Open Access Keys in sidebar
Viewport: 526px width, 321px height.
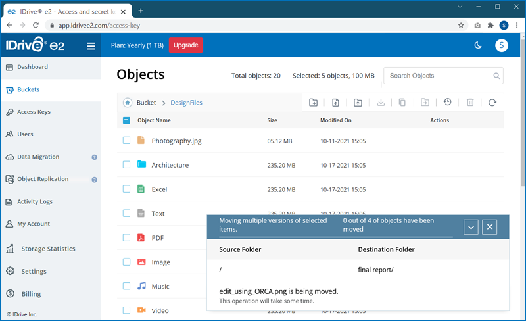pyautogui.click(x=34, y=112)
